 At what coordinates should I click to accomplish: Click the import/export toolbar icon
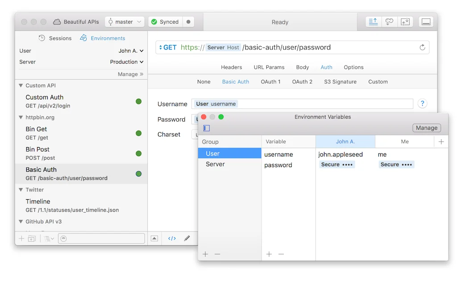(405, 22)
